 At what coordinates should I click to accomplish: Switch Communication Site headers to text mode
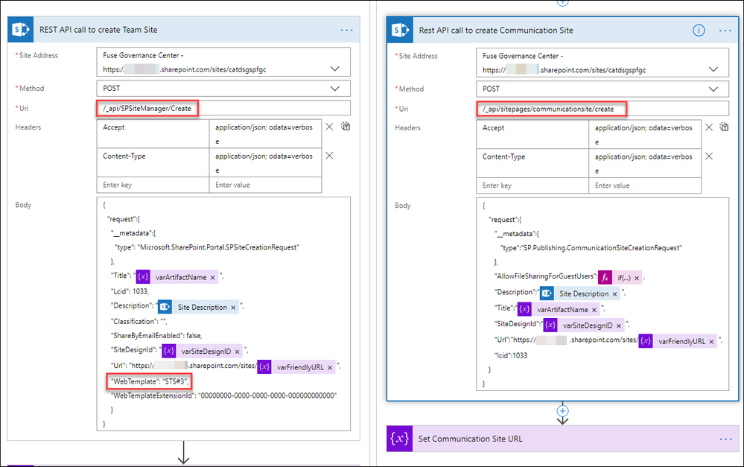click(724, 127)
